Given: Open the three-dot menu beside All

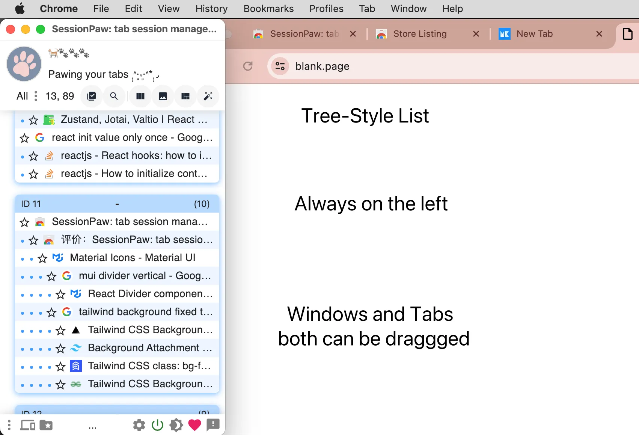Looking at the screenshot, I should pyautogui.click(x=36, y=96).
